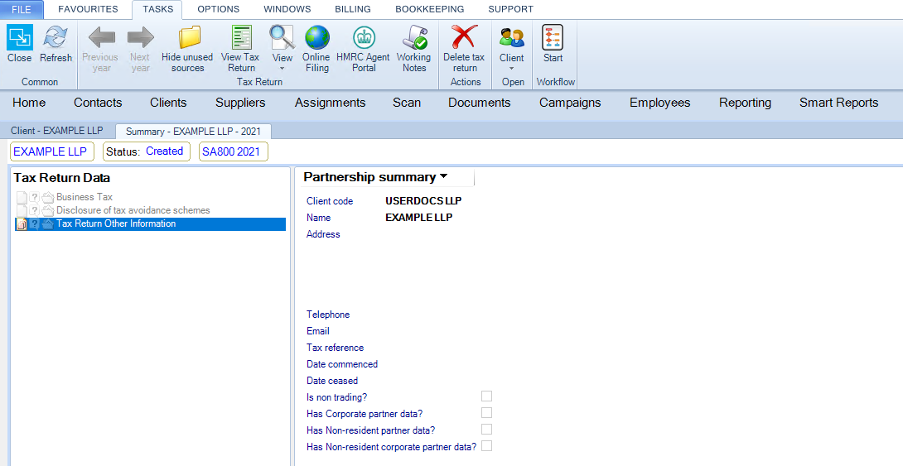Click the Date commenced label

[x=342, y=364]
